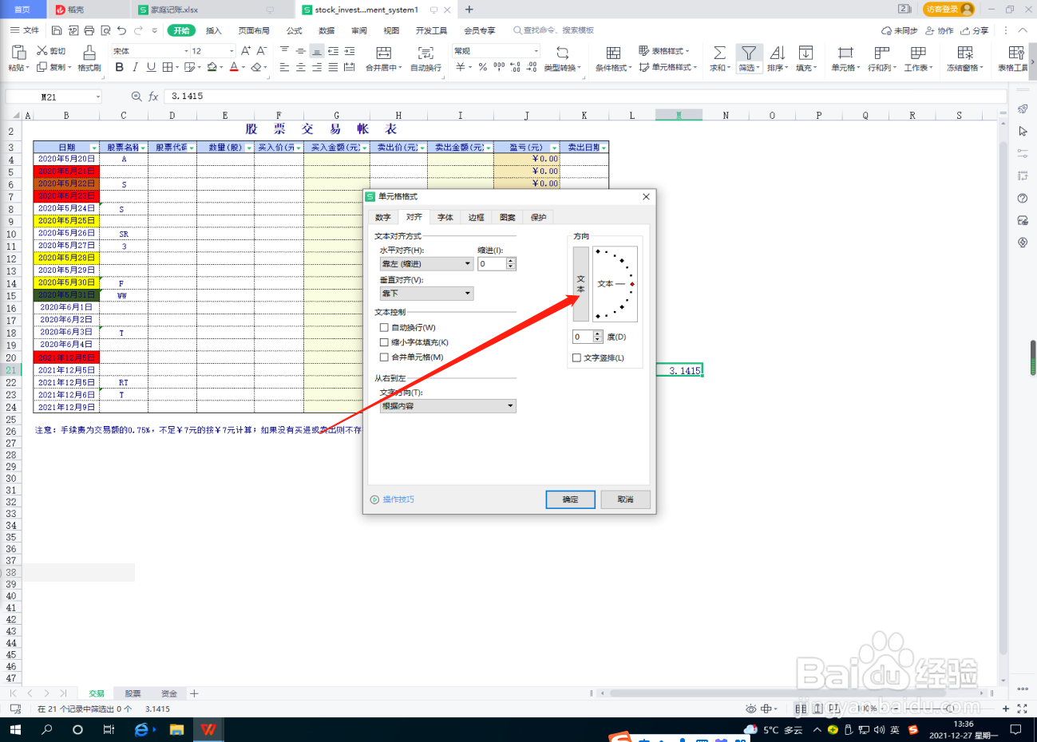The width and height of the screenshot is (1037, 742).
Task: Switch to the 资金 sheet tab
Action: click(169, 693)
